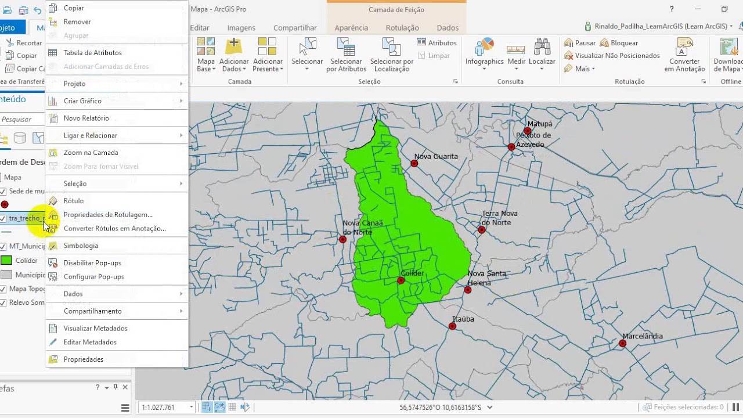This screenshot has height=418, width=743.
Task: Toggle Rótulo in the context menu
Action: click(116, 200)
